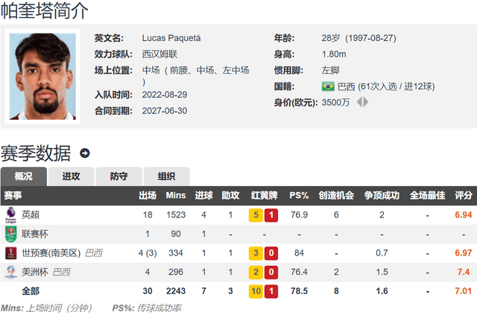This screenshot has height=315, width=477.
Task: Click the League Cup logo in 联赛杯 row
Action: (x=10, y=233)
